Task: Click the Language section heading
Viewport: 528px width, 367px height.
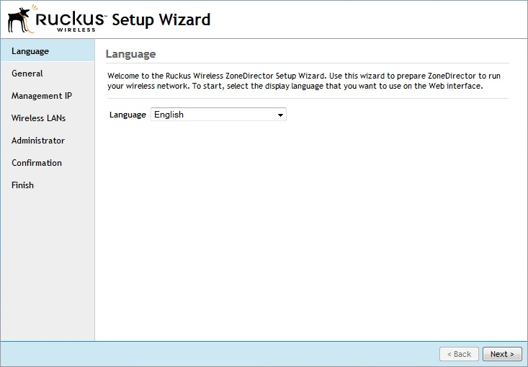Action: point(130,54)
